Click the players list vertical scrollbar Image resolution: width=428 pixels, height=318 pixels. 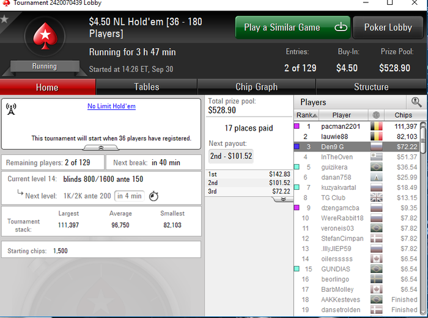click(x=423, y=217)
